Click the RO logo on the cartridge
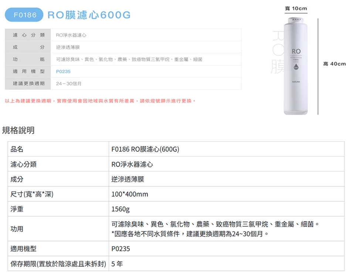The width and height of the screenshot is (355, 278). (296, 52)
